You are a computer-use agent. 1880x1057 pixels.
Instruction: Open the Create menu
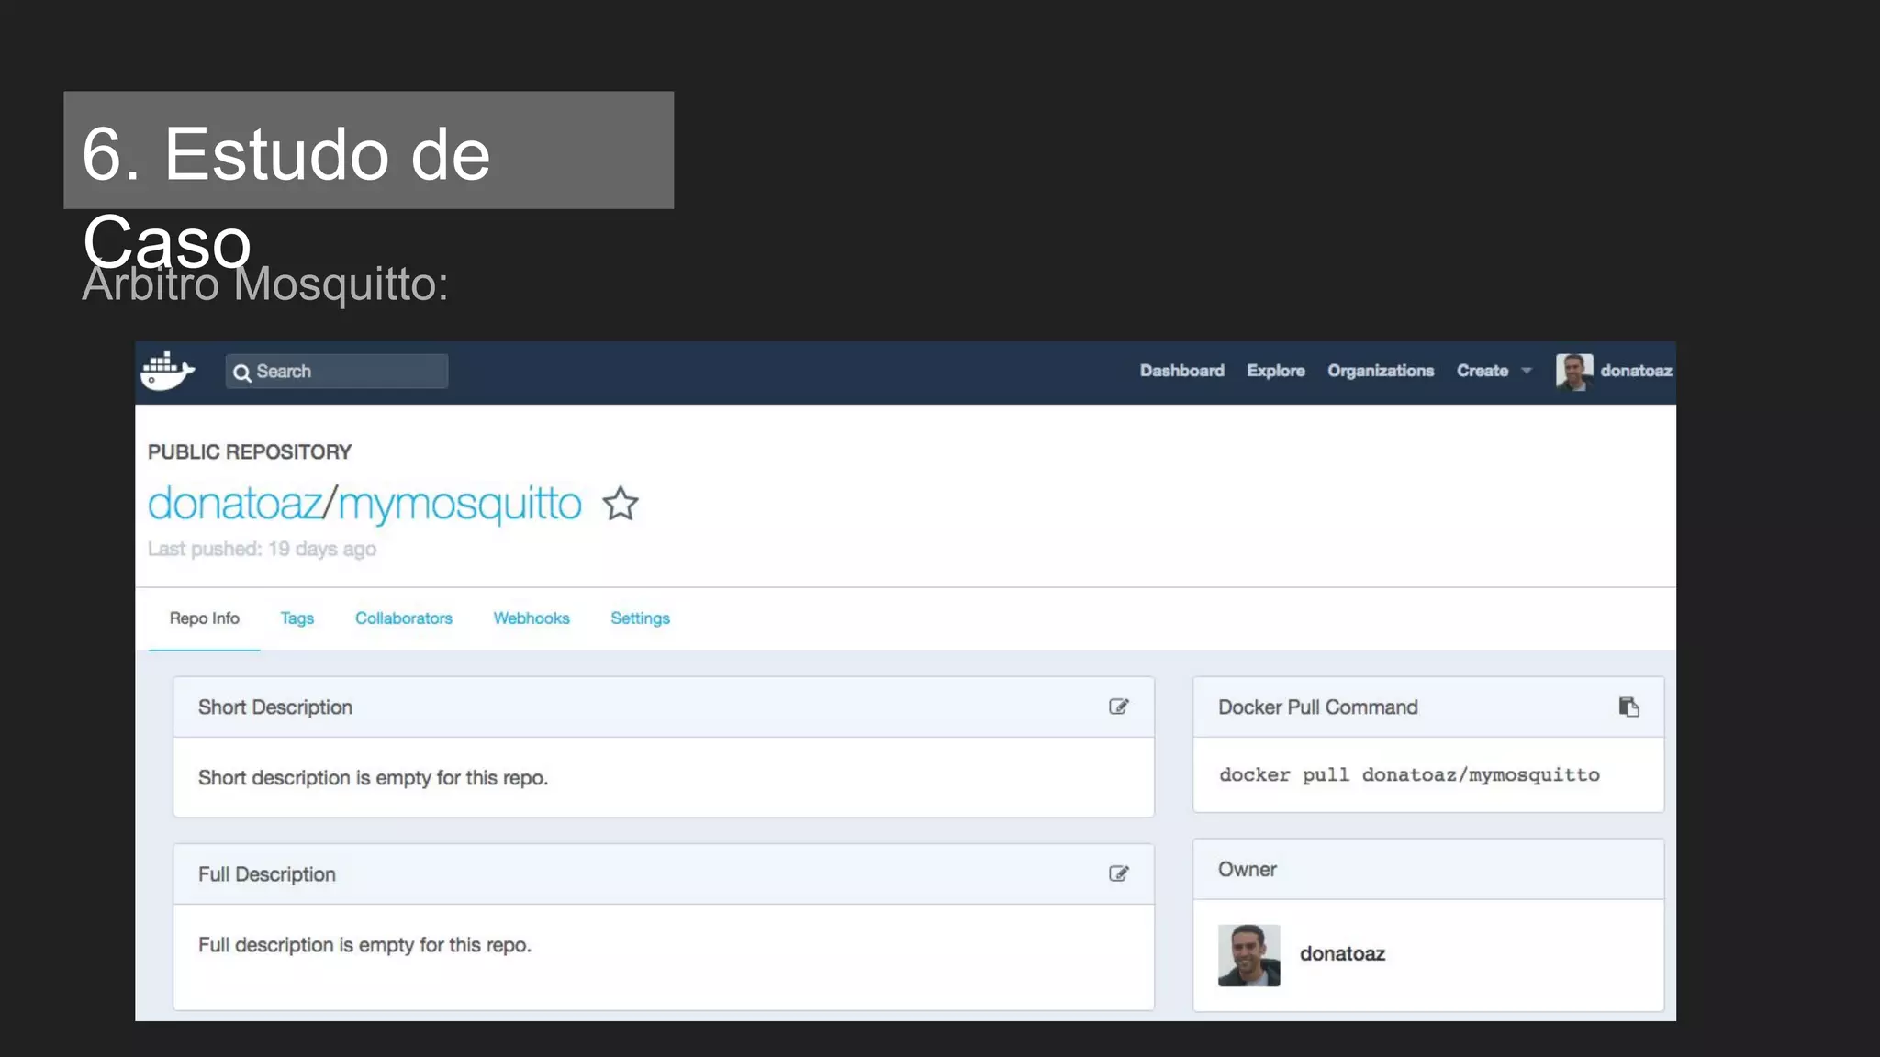1482,371
